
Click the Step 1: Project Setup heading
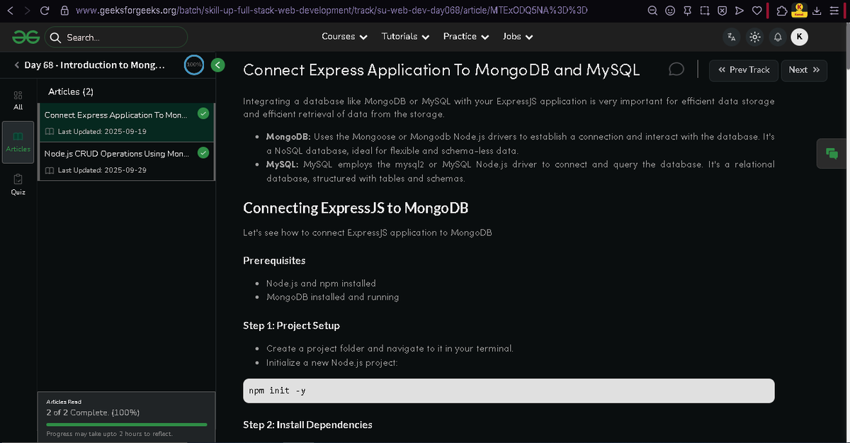pyautogui.click(x=291, y=325)
